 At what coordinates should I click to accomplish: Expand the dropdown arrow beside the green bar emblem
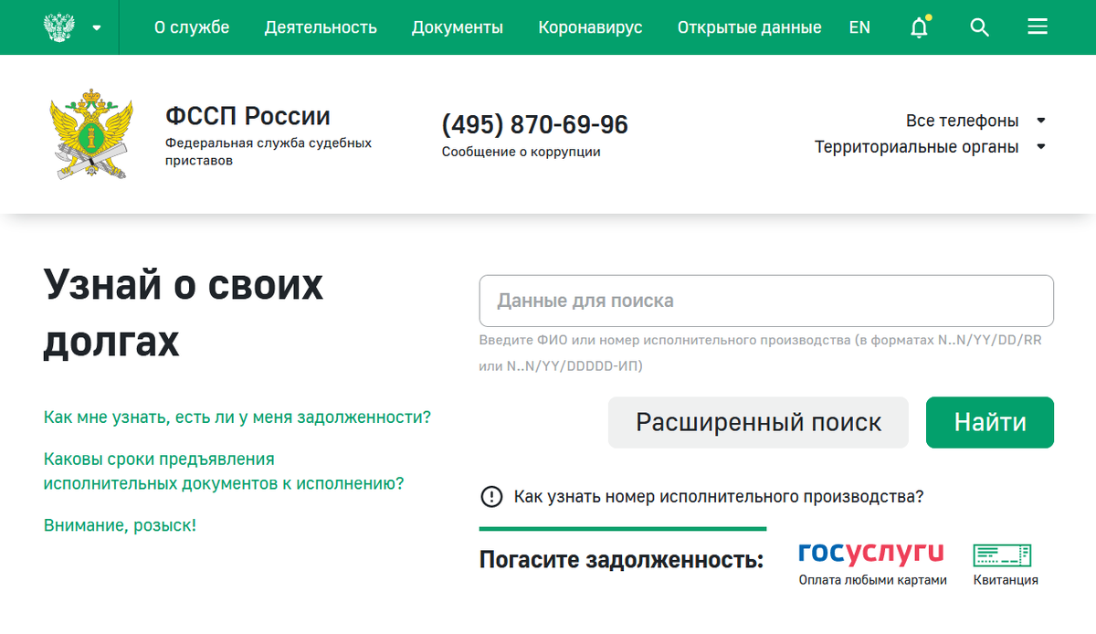tap(97, 27)
